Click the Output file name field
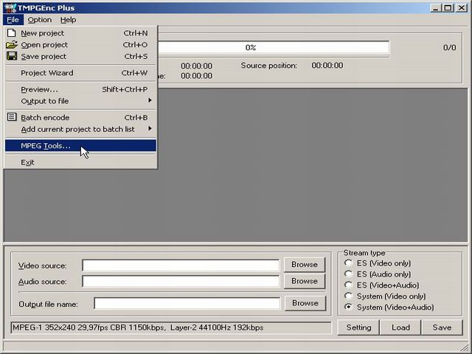472x354 pixels. (x=187, y=303)
